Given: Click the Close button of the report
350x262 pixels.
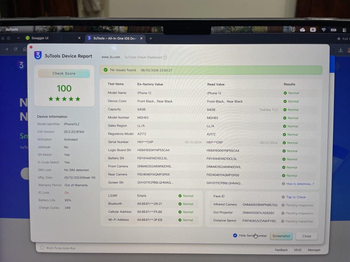Looking at the screenshot, I should [307, 236].
